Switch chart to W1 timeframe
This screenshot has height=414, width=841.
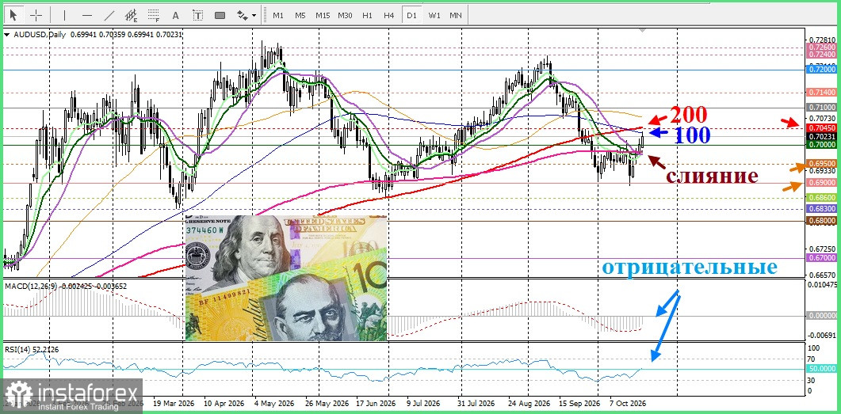(434, 15)
